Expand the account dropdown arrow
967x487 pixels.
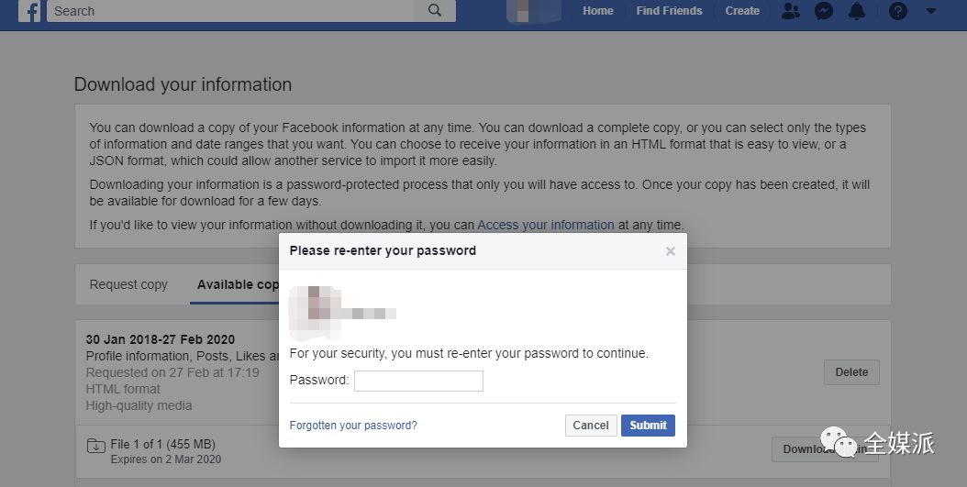[x=931, y=11]
